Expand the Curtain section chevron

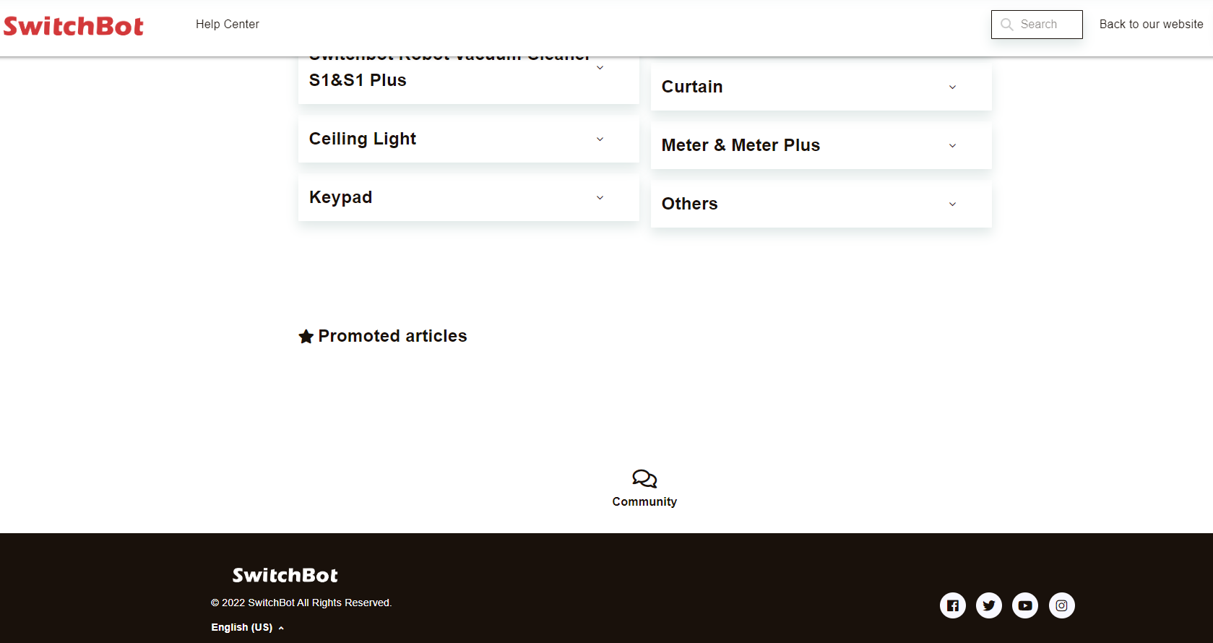click(952, 87)
